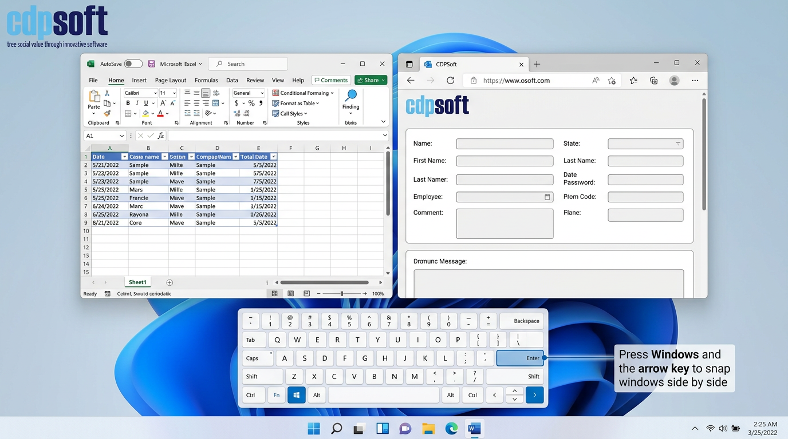788x439 pixels.
Task: Toggle the AutoSave switch
Action: (133, 64)
